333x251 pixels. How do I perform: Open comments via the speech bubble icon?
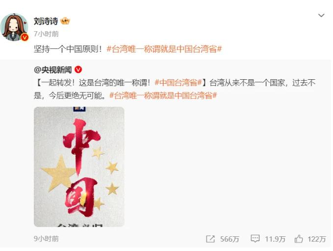coord(255,239)
